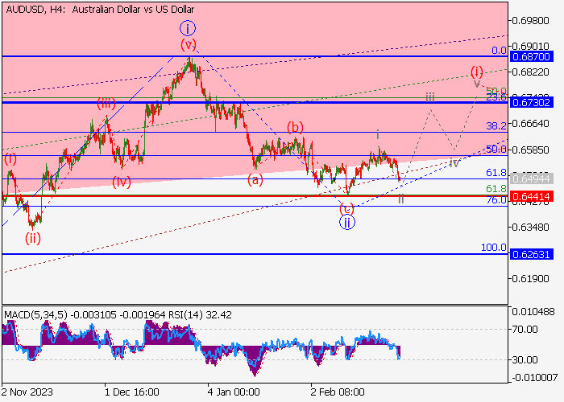
Task: Click the 0.61900 price scale value
Action: [530, 279]
